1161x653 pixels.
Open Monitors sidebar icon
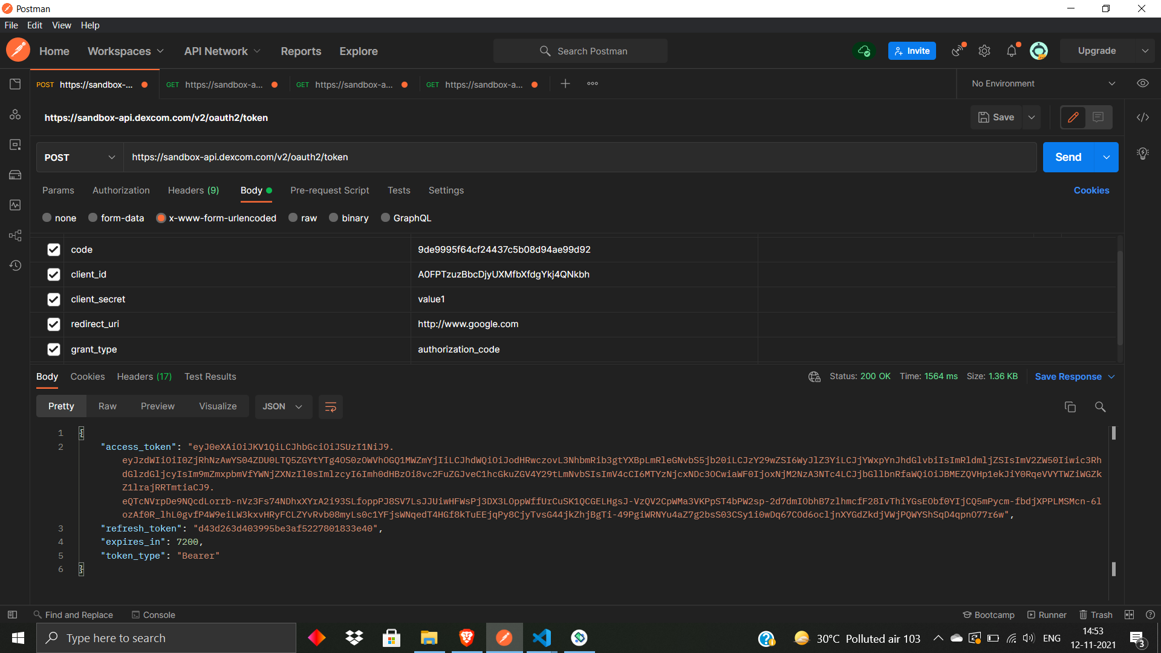point(15,205)
